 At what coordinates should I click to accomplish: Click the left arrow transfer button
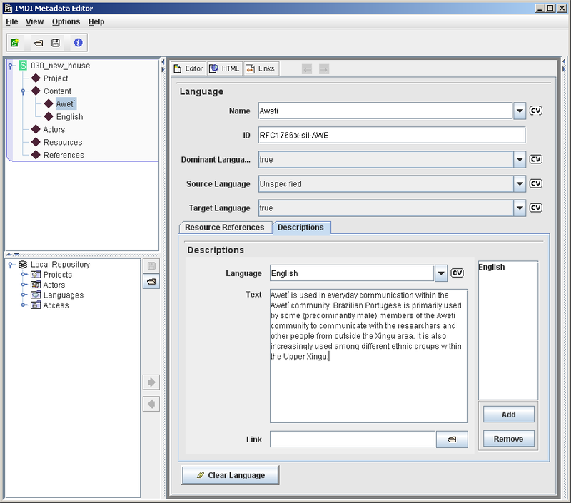click(151, 404)
